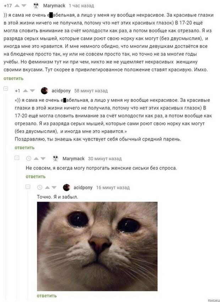Click 'ответить' under acidpony's quoted comment

click(24, 147)
